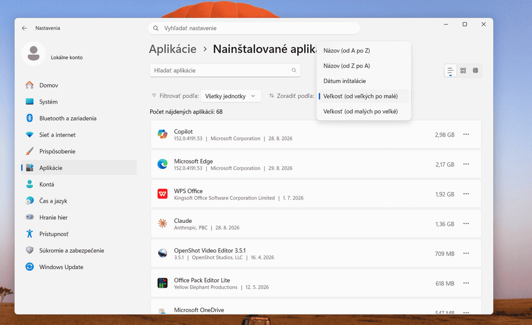The width and height of the screenshot is (532, 325).
Task: Switch to grid view layout icon
Action: (x=463, y=70)
